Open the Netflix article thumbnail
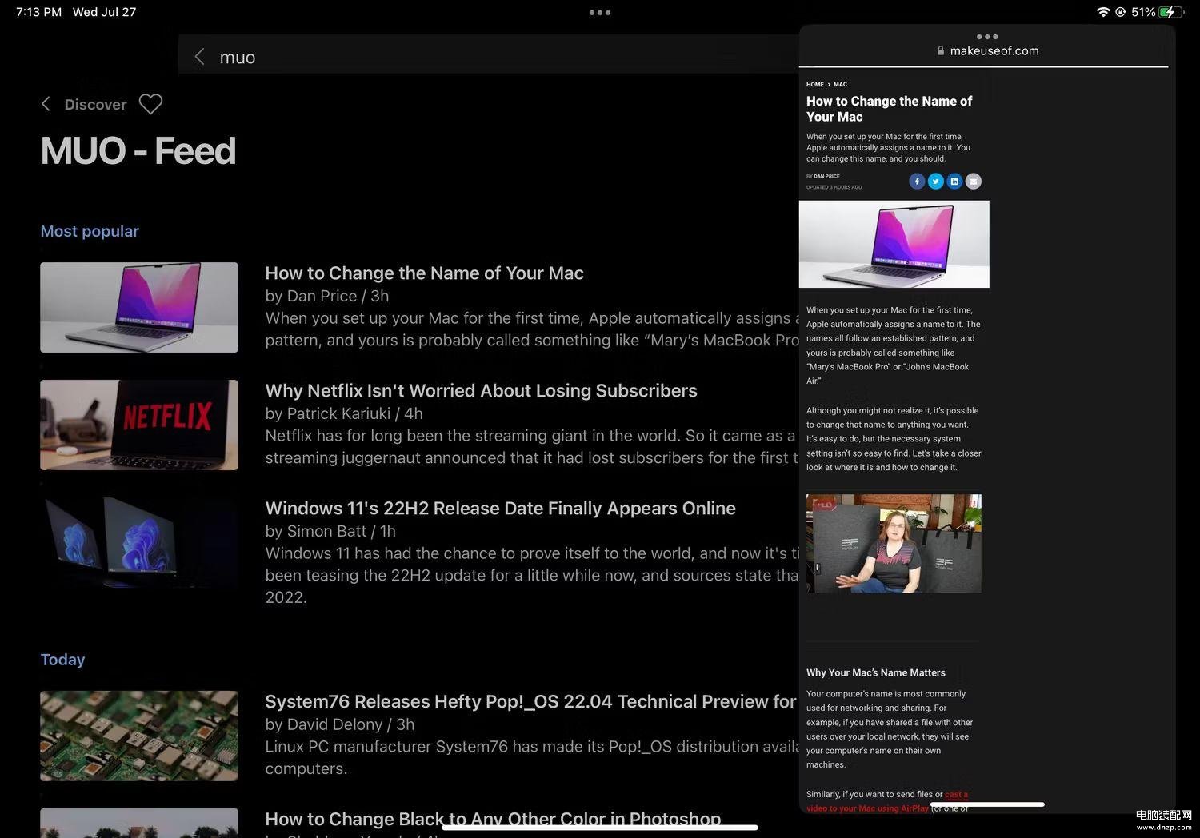 click(139, 425)
